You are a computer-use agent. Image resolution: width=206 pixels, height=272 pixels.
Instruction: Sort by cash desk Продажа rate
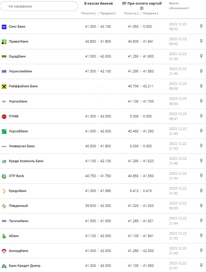click(x=108, y=13)
